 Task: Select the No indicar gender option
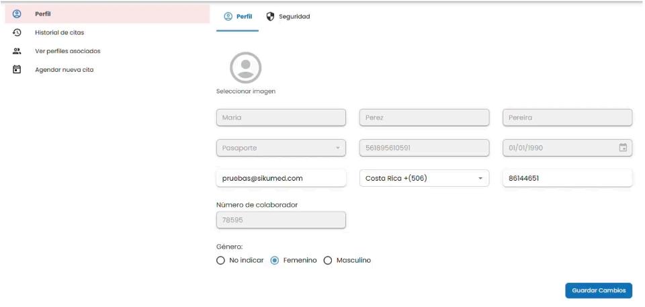220,260
